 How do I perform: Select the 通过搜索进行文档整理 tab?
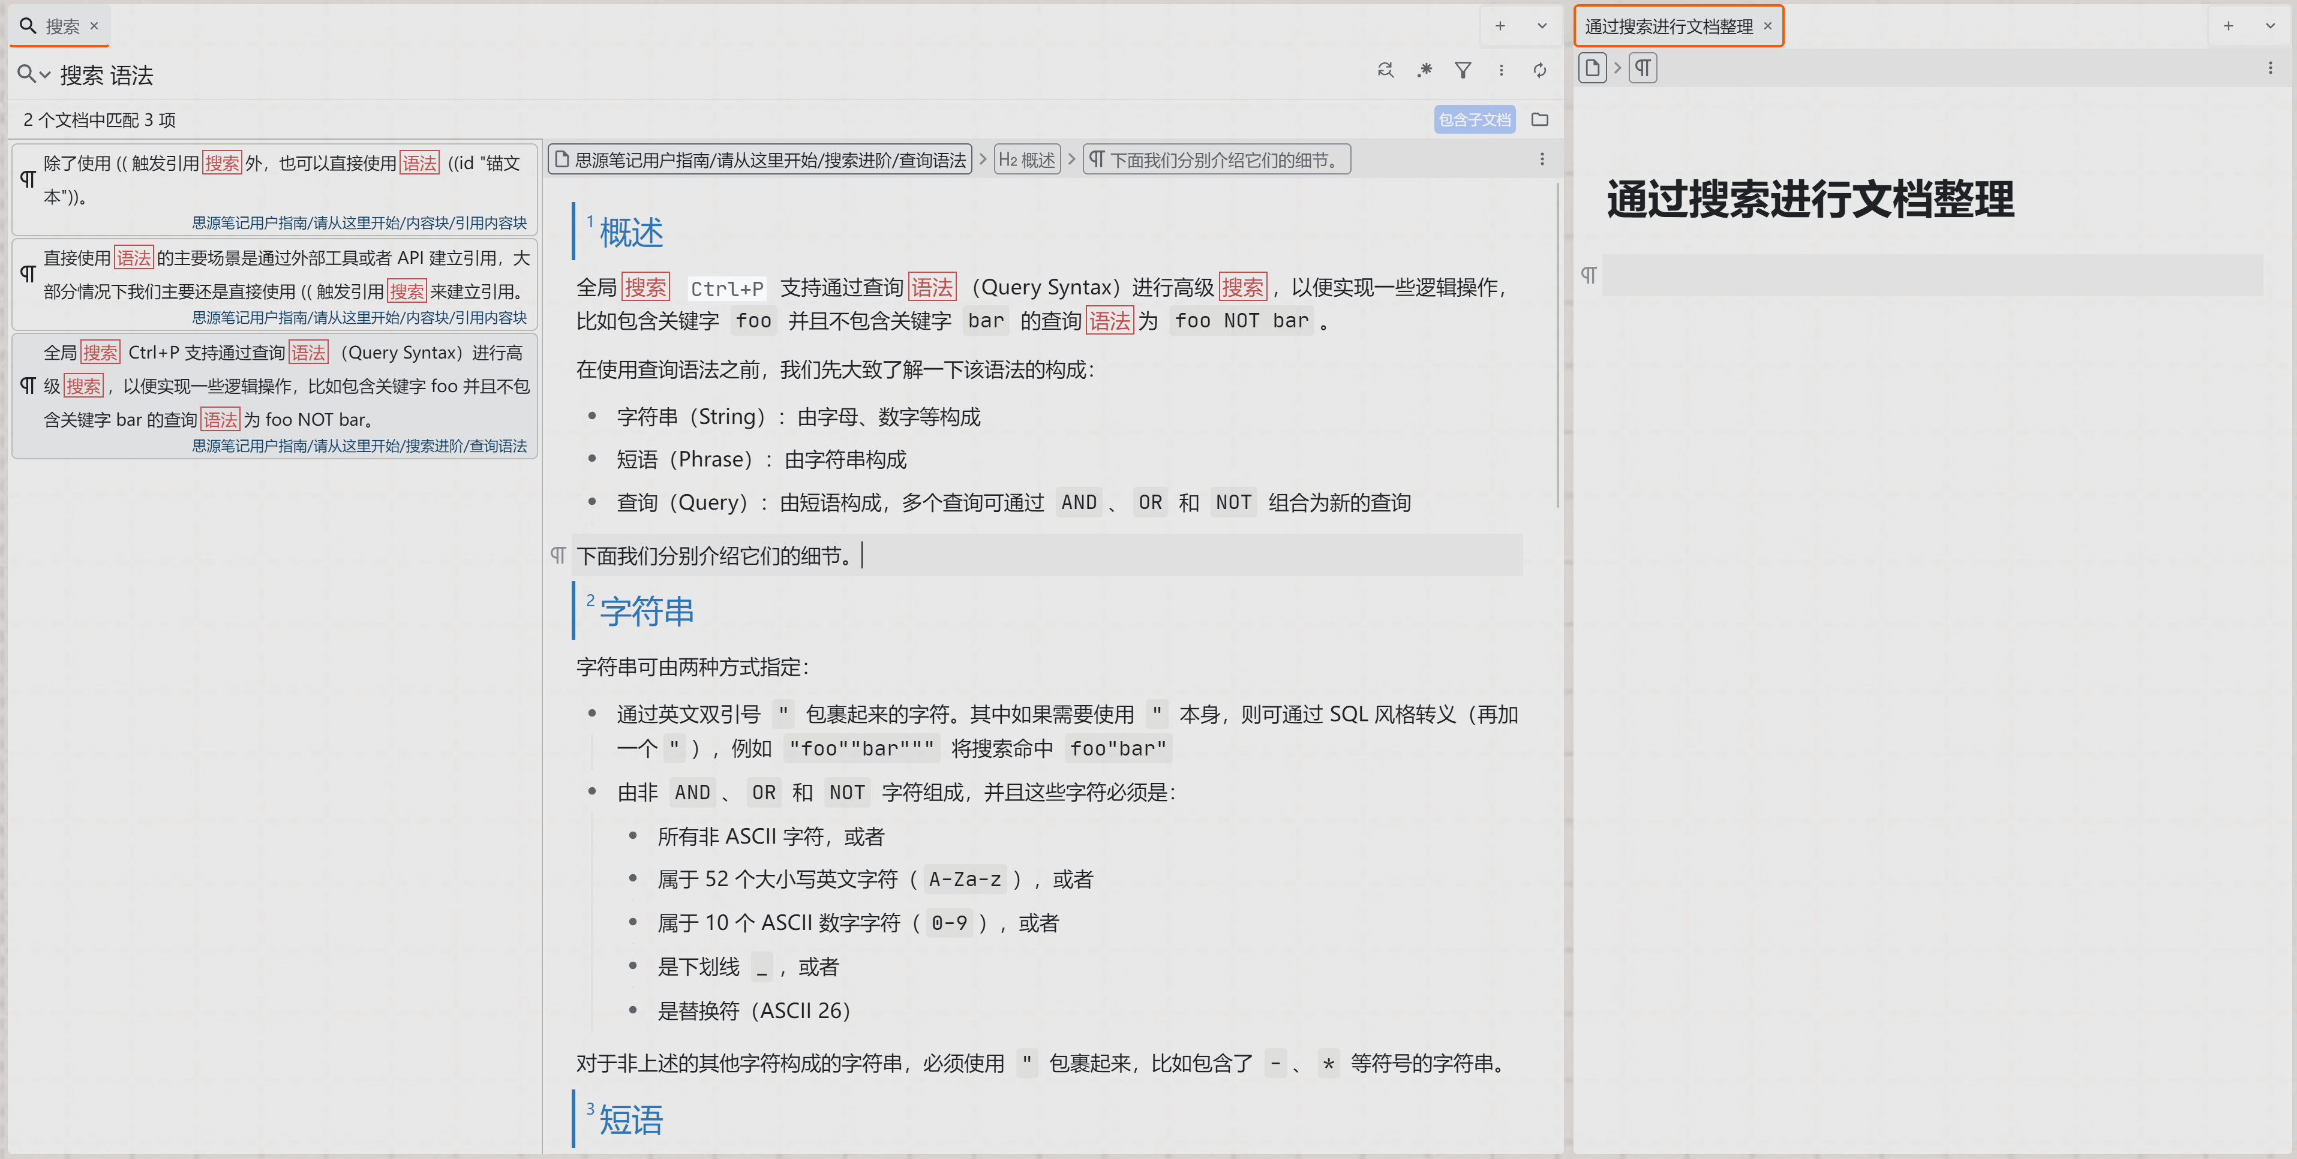click(1668, 27)
